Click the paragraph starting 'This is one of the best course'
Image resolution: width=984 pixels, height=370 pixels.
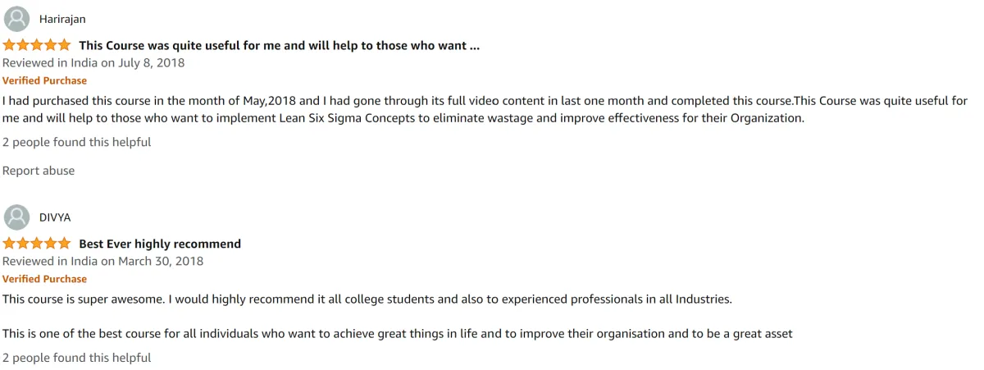(398, 334)
